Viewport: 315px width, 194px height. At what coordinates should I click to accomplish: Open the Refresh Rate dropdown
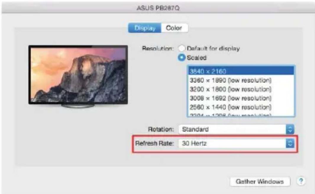(x=236, y=144)
